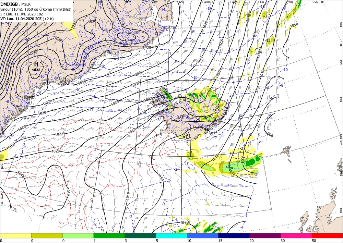Click the pale yellow swatch in the precipitation legend
The height and width of the screenshot is (243, 343).
coord(15,235)
